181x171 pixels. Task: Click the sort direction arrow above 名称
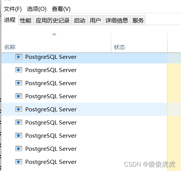(54, 34)
